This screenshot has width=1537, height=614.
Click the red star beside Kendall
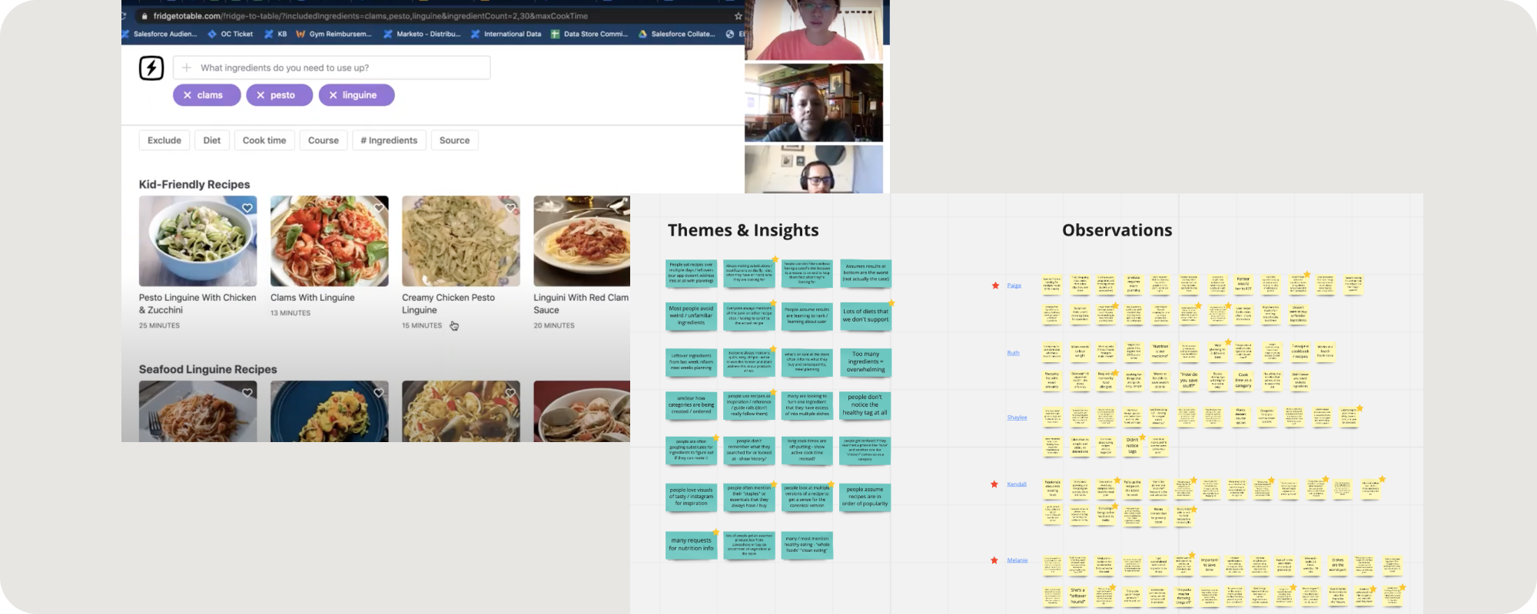pos(994,484)
